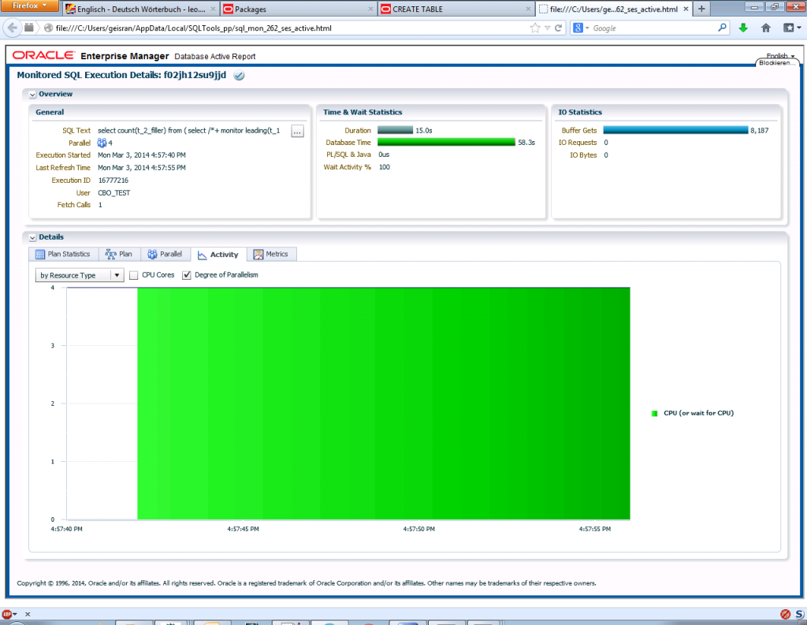Open the downloads arrow icon
Image resolution: width=807 pixels, height=625 pixels.
click(x=743, y=28)
